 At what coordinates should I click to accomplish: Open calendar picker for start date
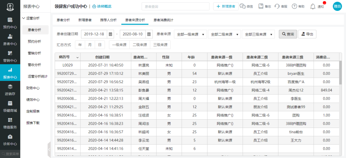[x=111, y=34]
